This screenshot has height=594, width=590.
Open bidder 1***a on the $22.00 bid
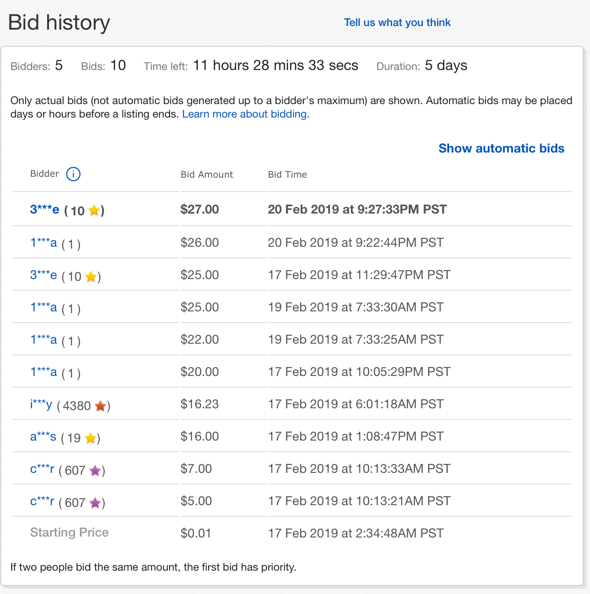[x=44, y=340]
